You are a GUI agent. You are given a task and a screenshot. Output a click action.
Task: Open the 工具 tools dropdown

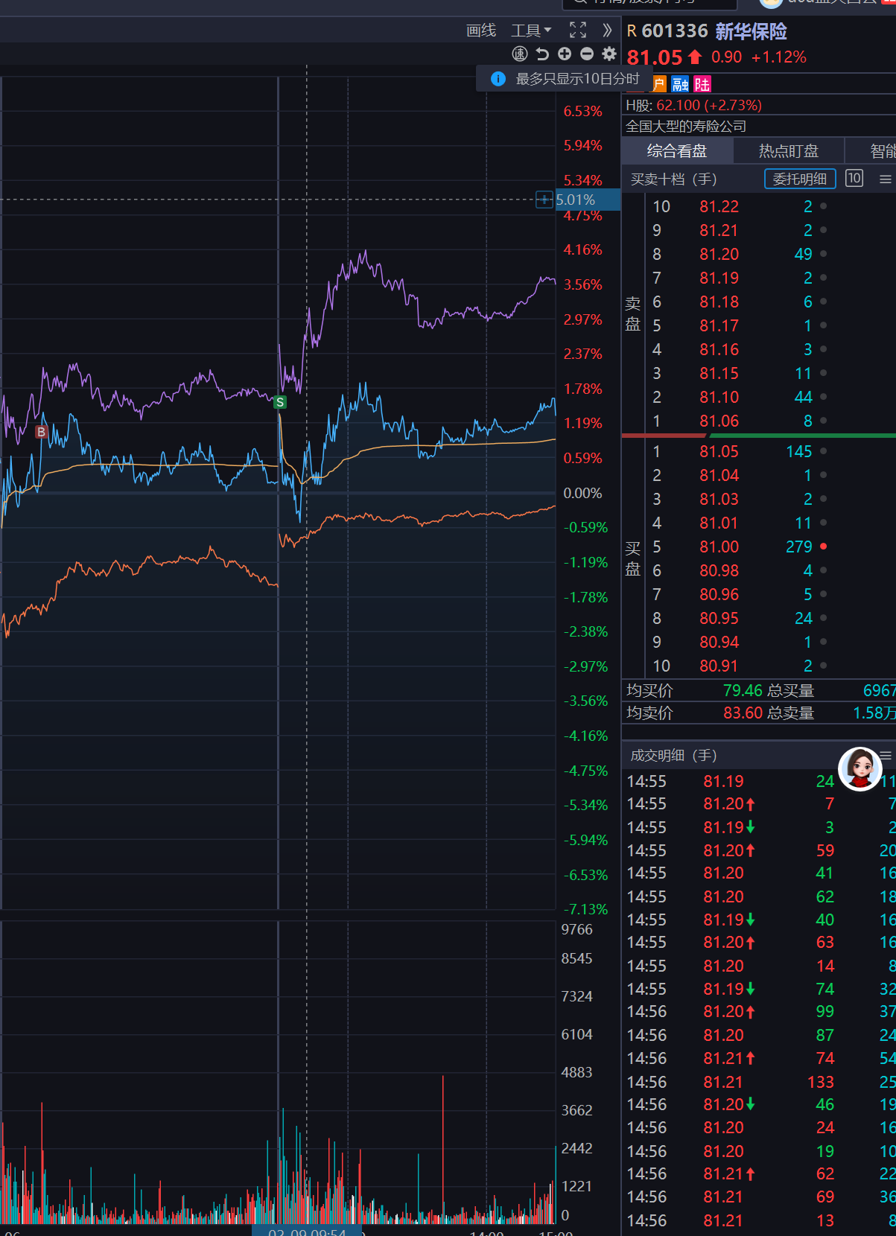coord(530,31)
